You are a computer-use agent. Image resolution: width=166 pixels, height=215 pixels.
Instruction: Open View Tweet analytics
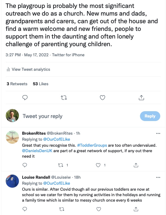pos(28,69)
